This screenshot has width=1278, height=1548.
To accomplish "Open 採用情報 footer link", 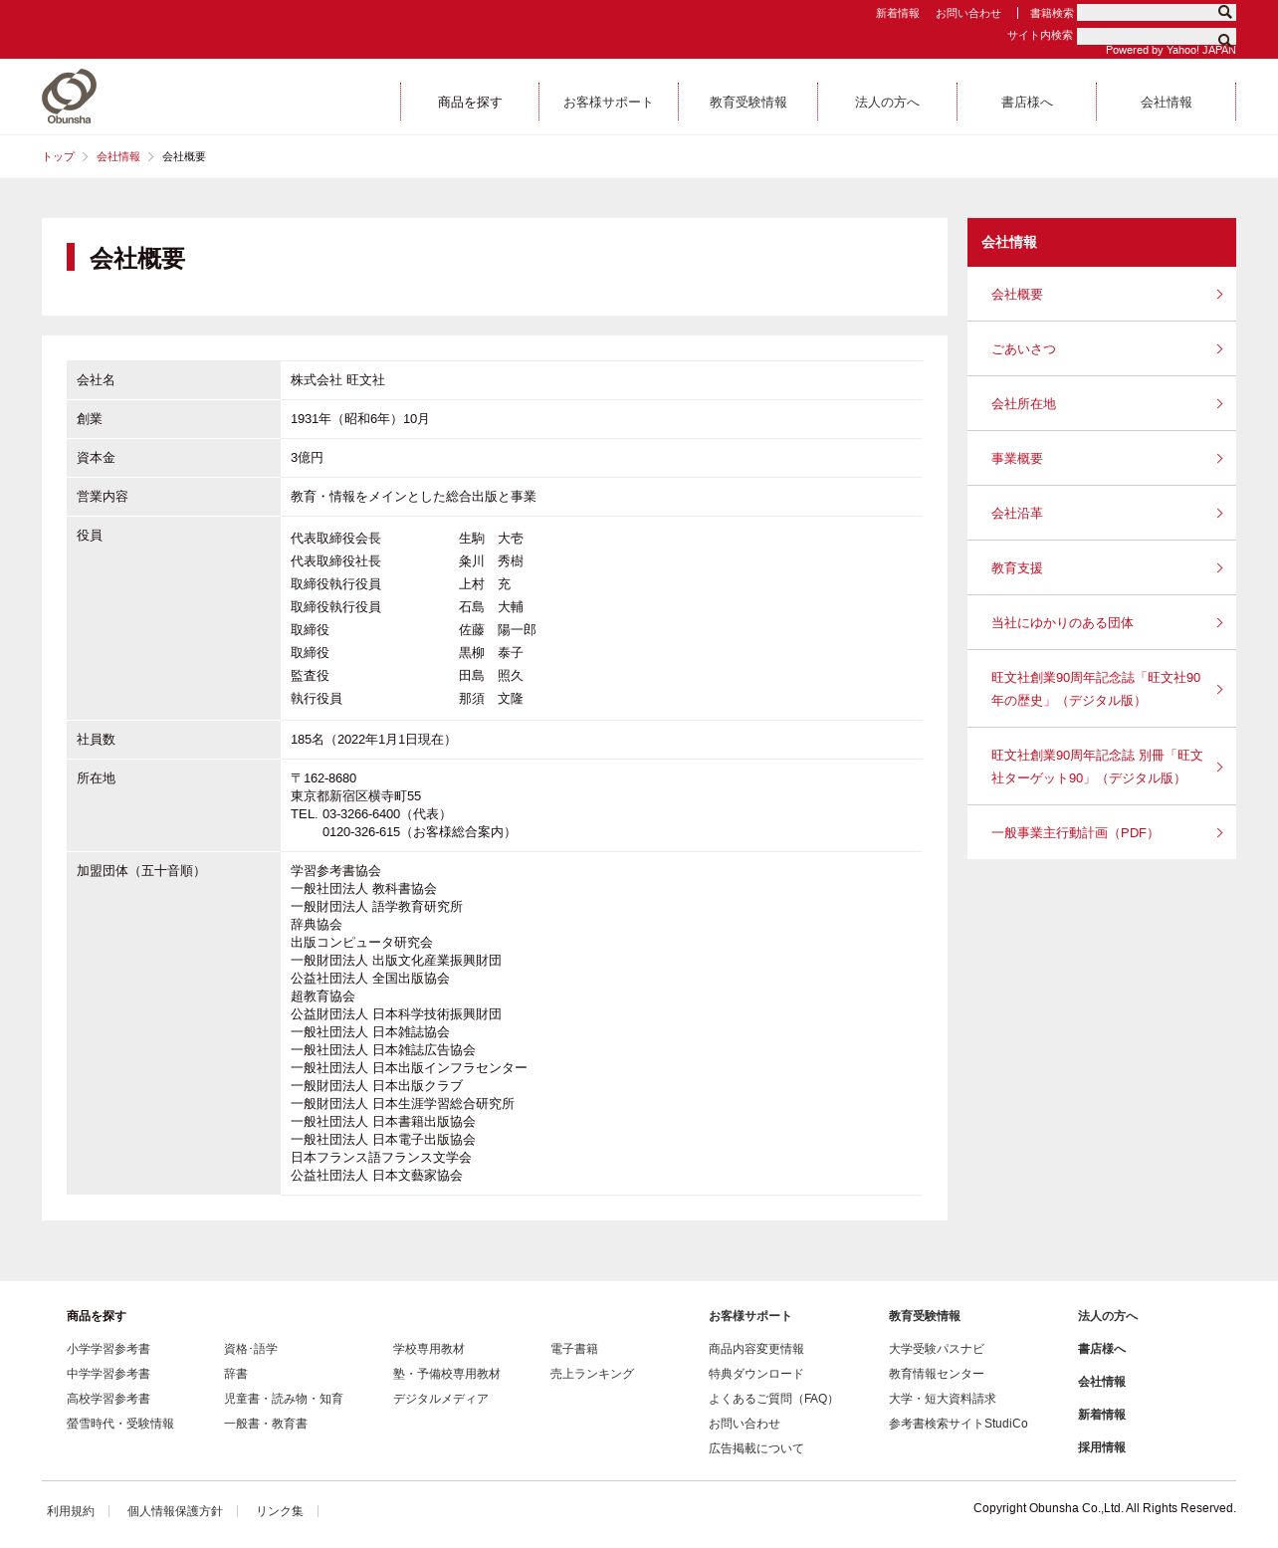I will coord(1102,1447).
